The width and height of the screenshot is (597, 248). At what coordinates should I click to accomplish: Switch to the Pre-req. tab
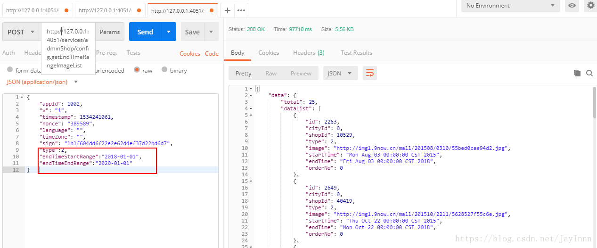pyautogui.click(x=106, y=53)
